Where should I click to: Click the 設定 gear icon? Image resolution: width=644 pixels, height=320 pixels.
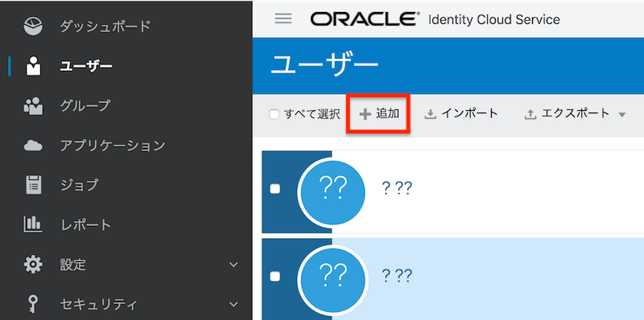coord(33,265)
